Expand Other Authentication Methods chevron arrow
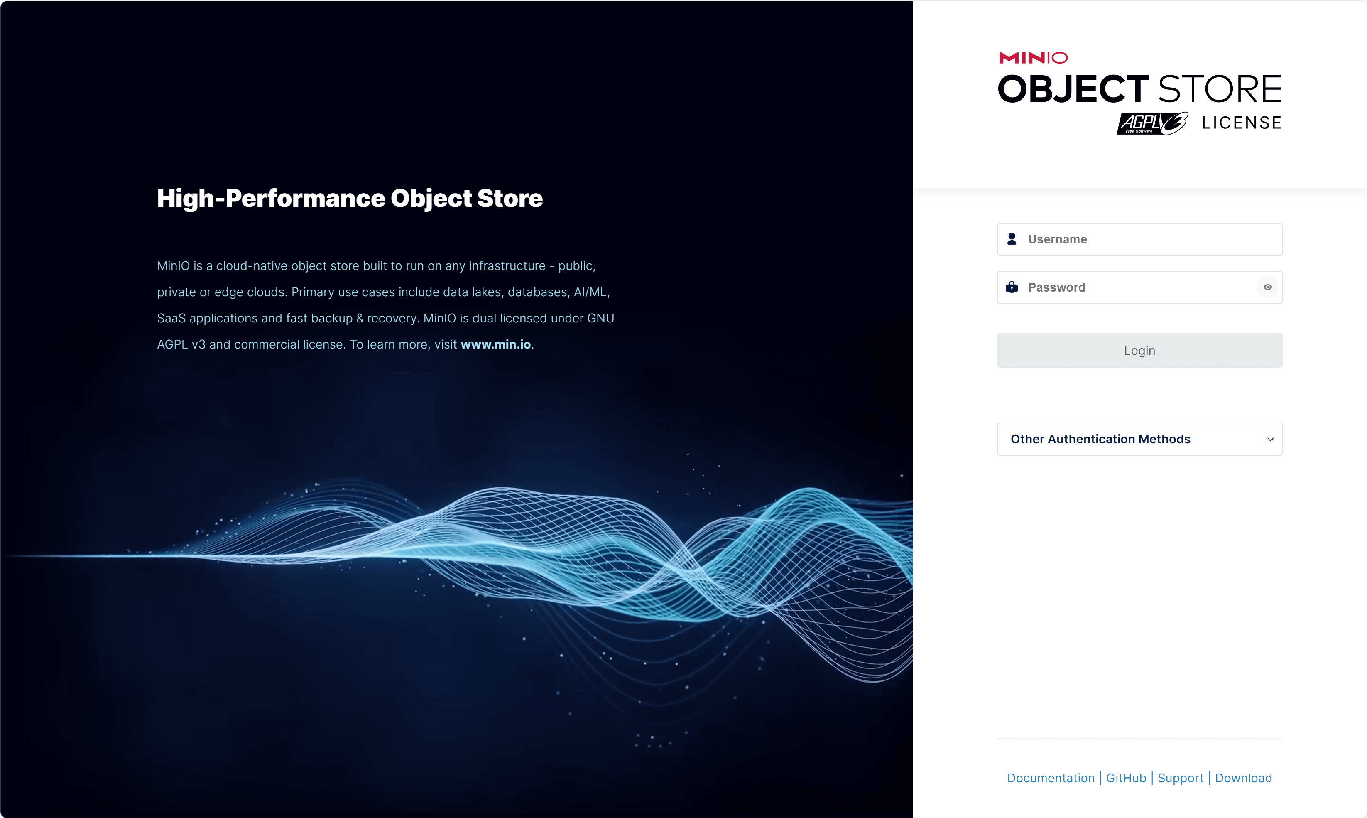The image size is (1367, 818). pos(1270,439)
